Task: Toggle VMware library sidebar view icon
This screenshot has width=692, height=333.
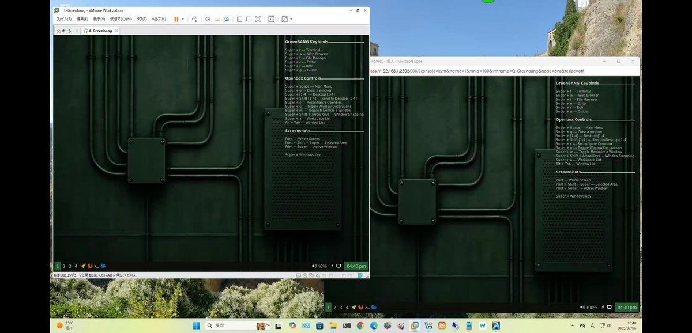Action: coord(239,19)
